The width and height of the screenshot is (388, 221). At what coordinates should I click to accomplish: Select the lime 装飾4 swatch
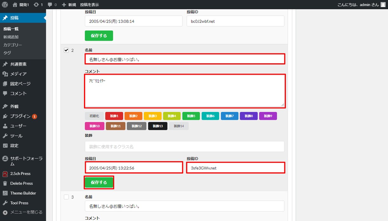click(x=172, y=116)
